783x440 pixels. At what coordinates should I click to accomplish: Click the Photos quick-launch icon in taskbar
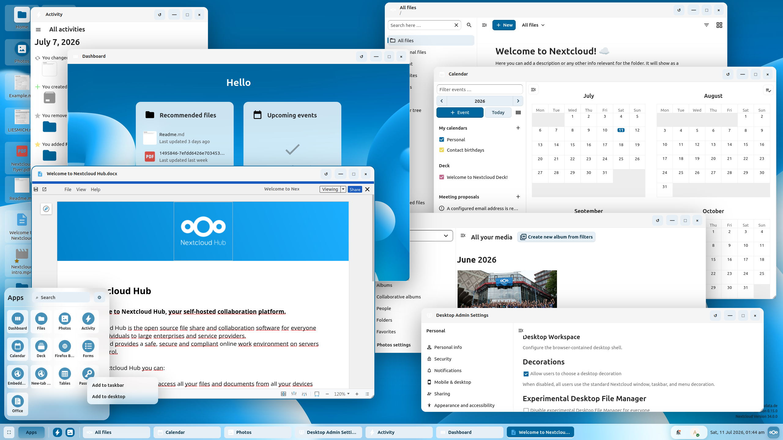coord(70,432)
